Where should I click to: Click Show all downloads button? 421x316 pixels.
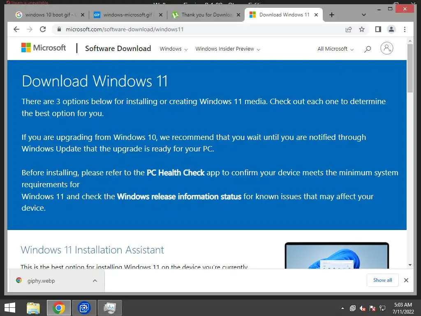(383, 280)
